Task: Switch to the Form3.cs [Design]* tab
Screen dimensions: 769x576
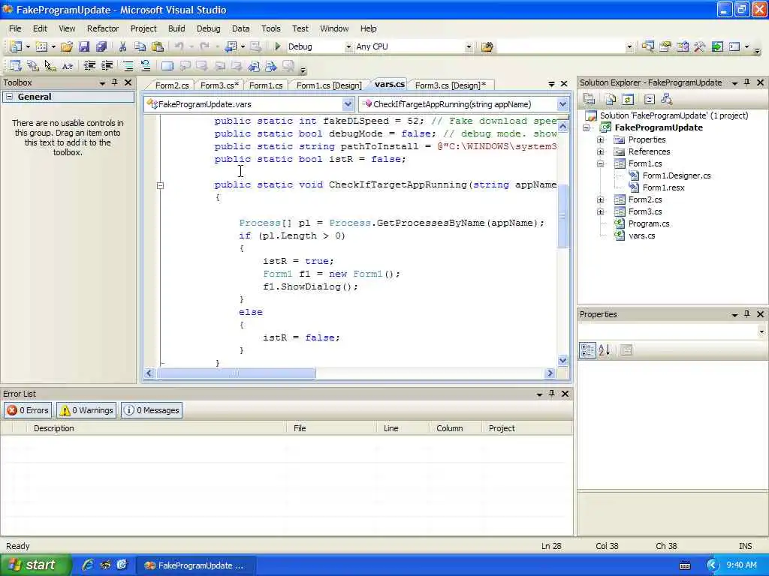Action: coord(451,85)
